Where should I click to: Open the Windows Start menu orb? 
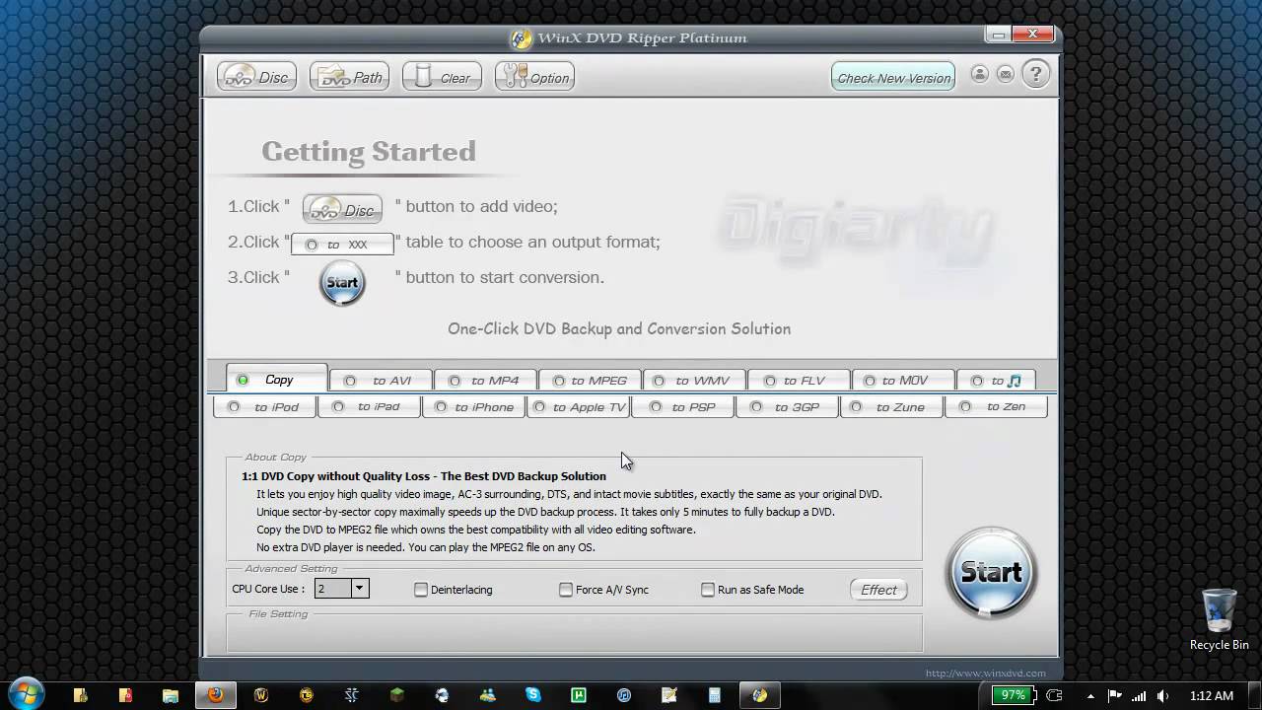[x=26, y=694]
